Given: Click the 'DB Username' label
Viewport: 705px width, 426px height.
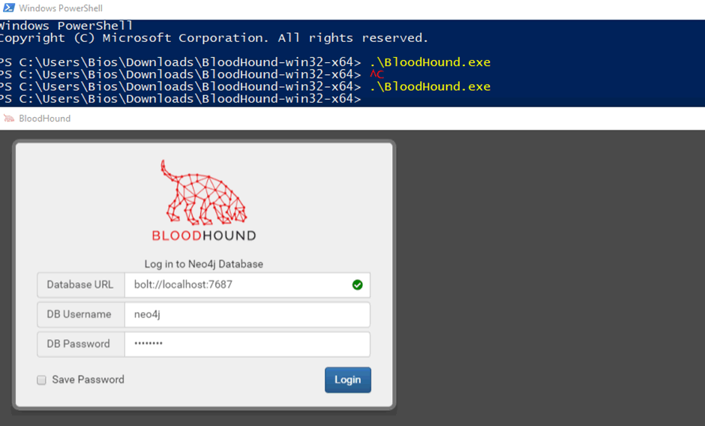Looking at the screenshot, I should pos(80,314).
